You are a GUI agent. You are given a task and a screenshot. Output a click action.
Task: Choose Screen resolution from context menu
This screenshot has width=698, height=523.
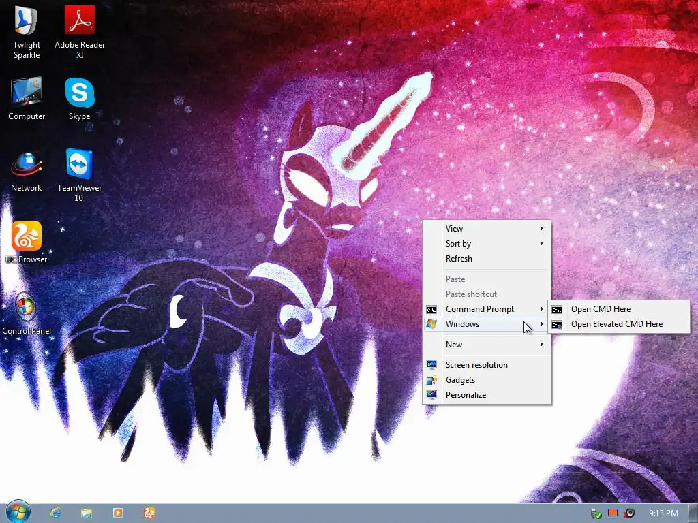487,365
